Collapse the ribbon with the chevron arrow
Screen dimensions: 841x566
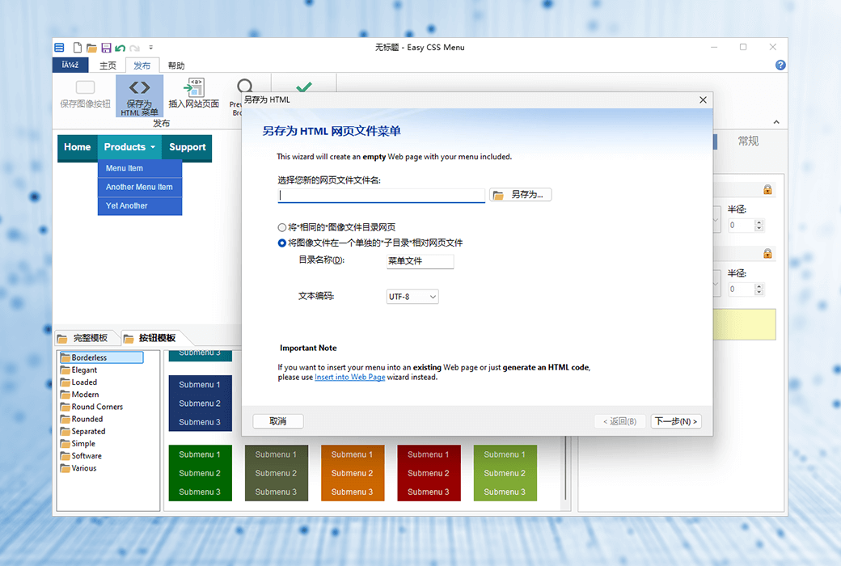tap(776, 122)
